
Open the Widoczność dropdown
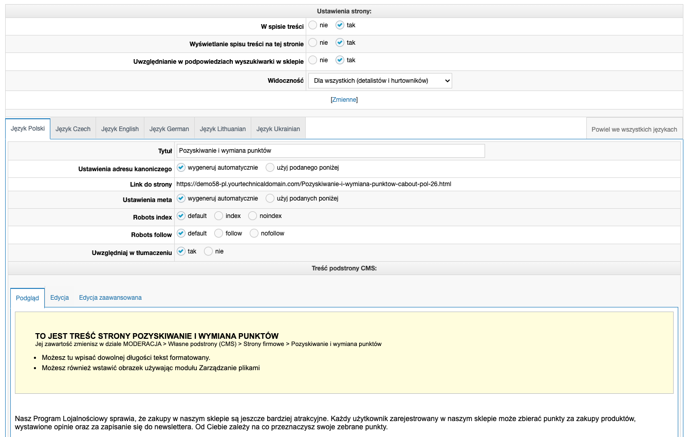[380, 81]
